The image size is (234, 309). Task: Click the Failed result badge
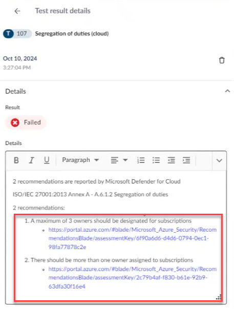coord(26,122)
